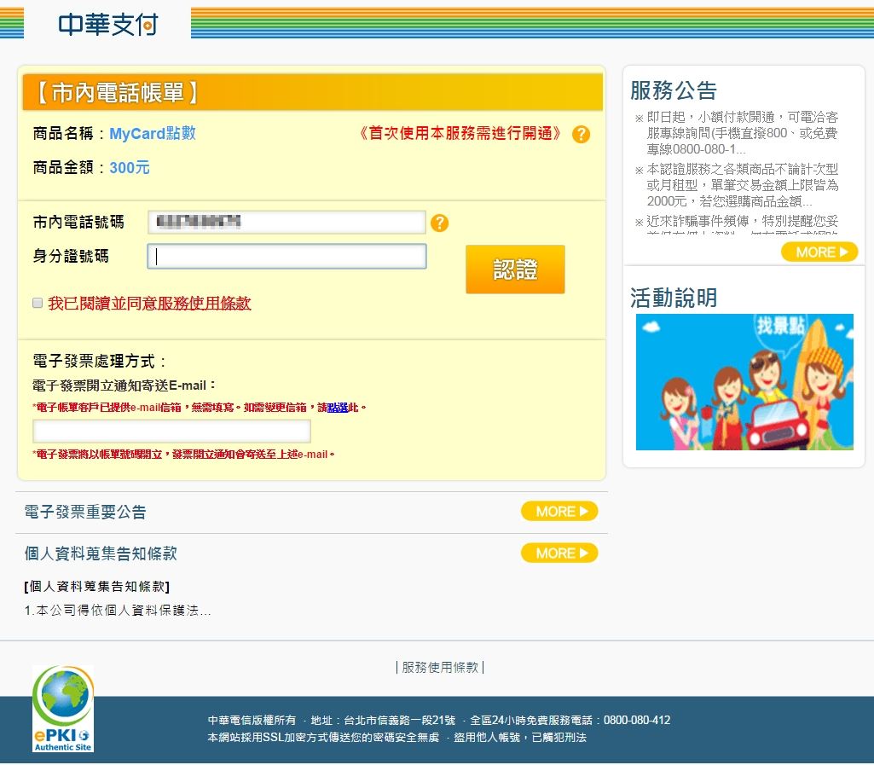Follow the 點選 link to change mailbox
This screenshot has width=874, height=765.
pyautogui.click(x=337, y=408)
